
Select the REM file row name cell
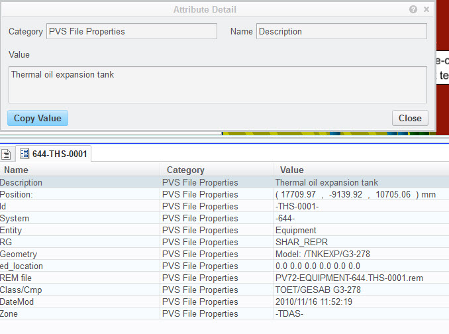[x=80, y=278]
